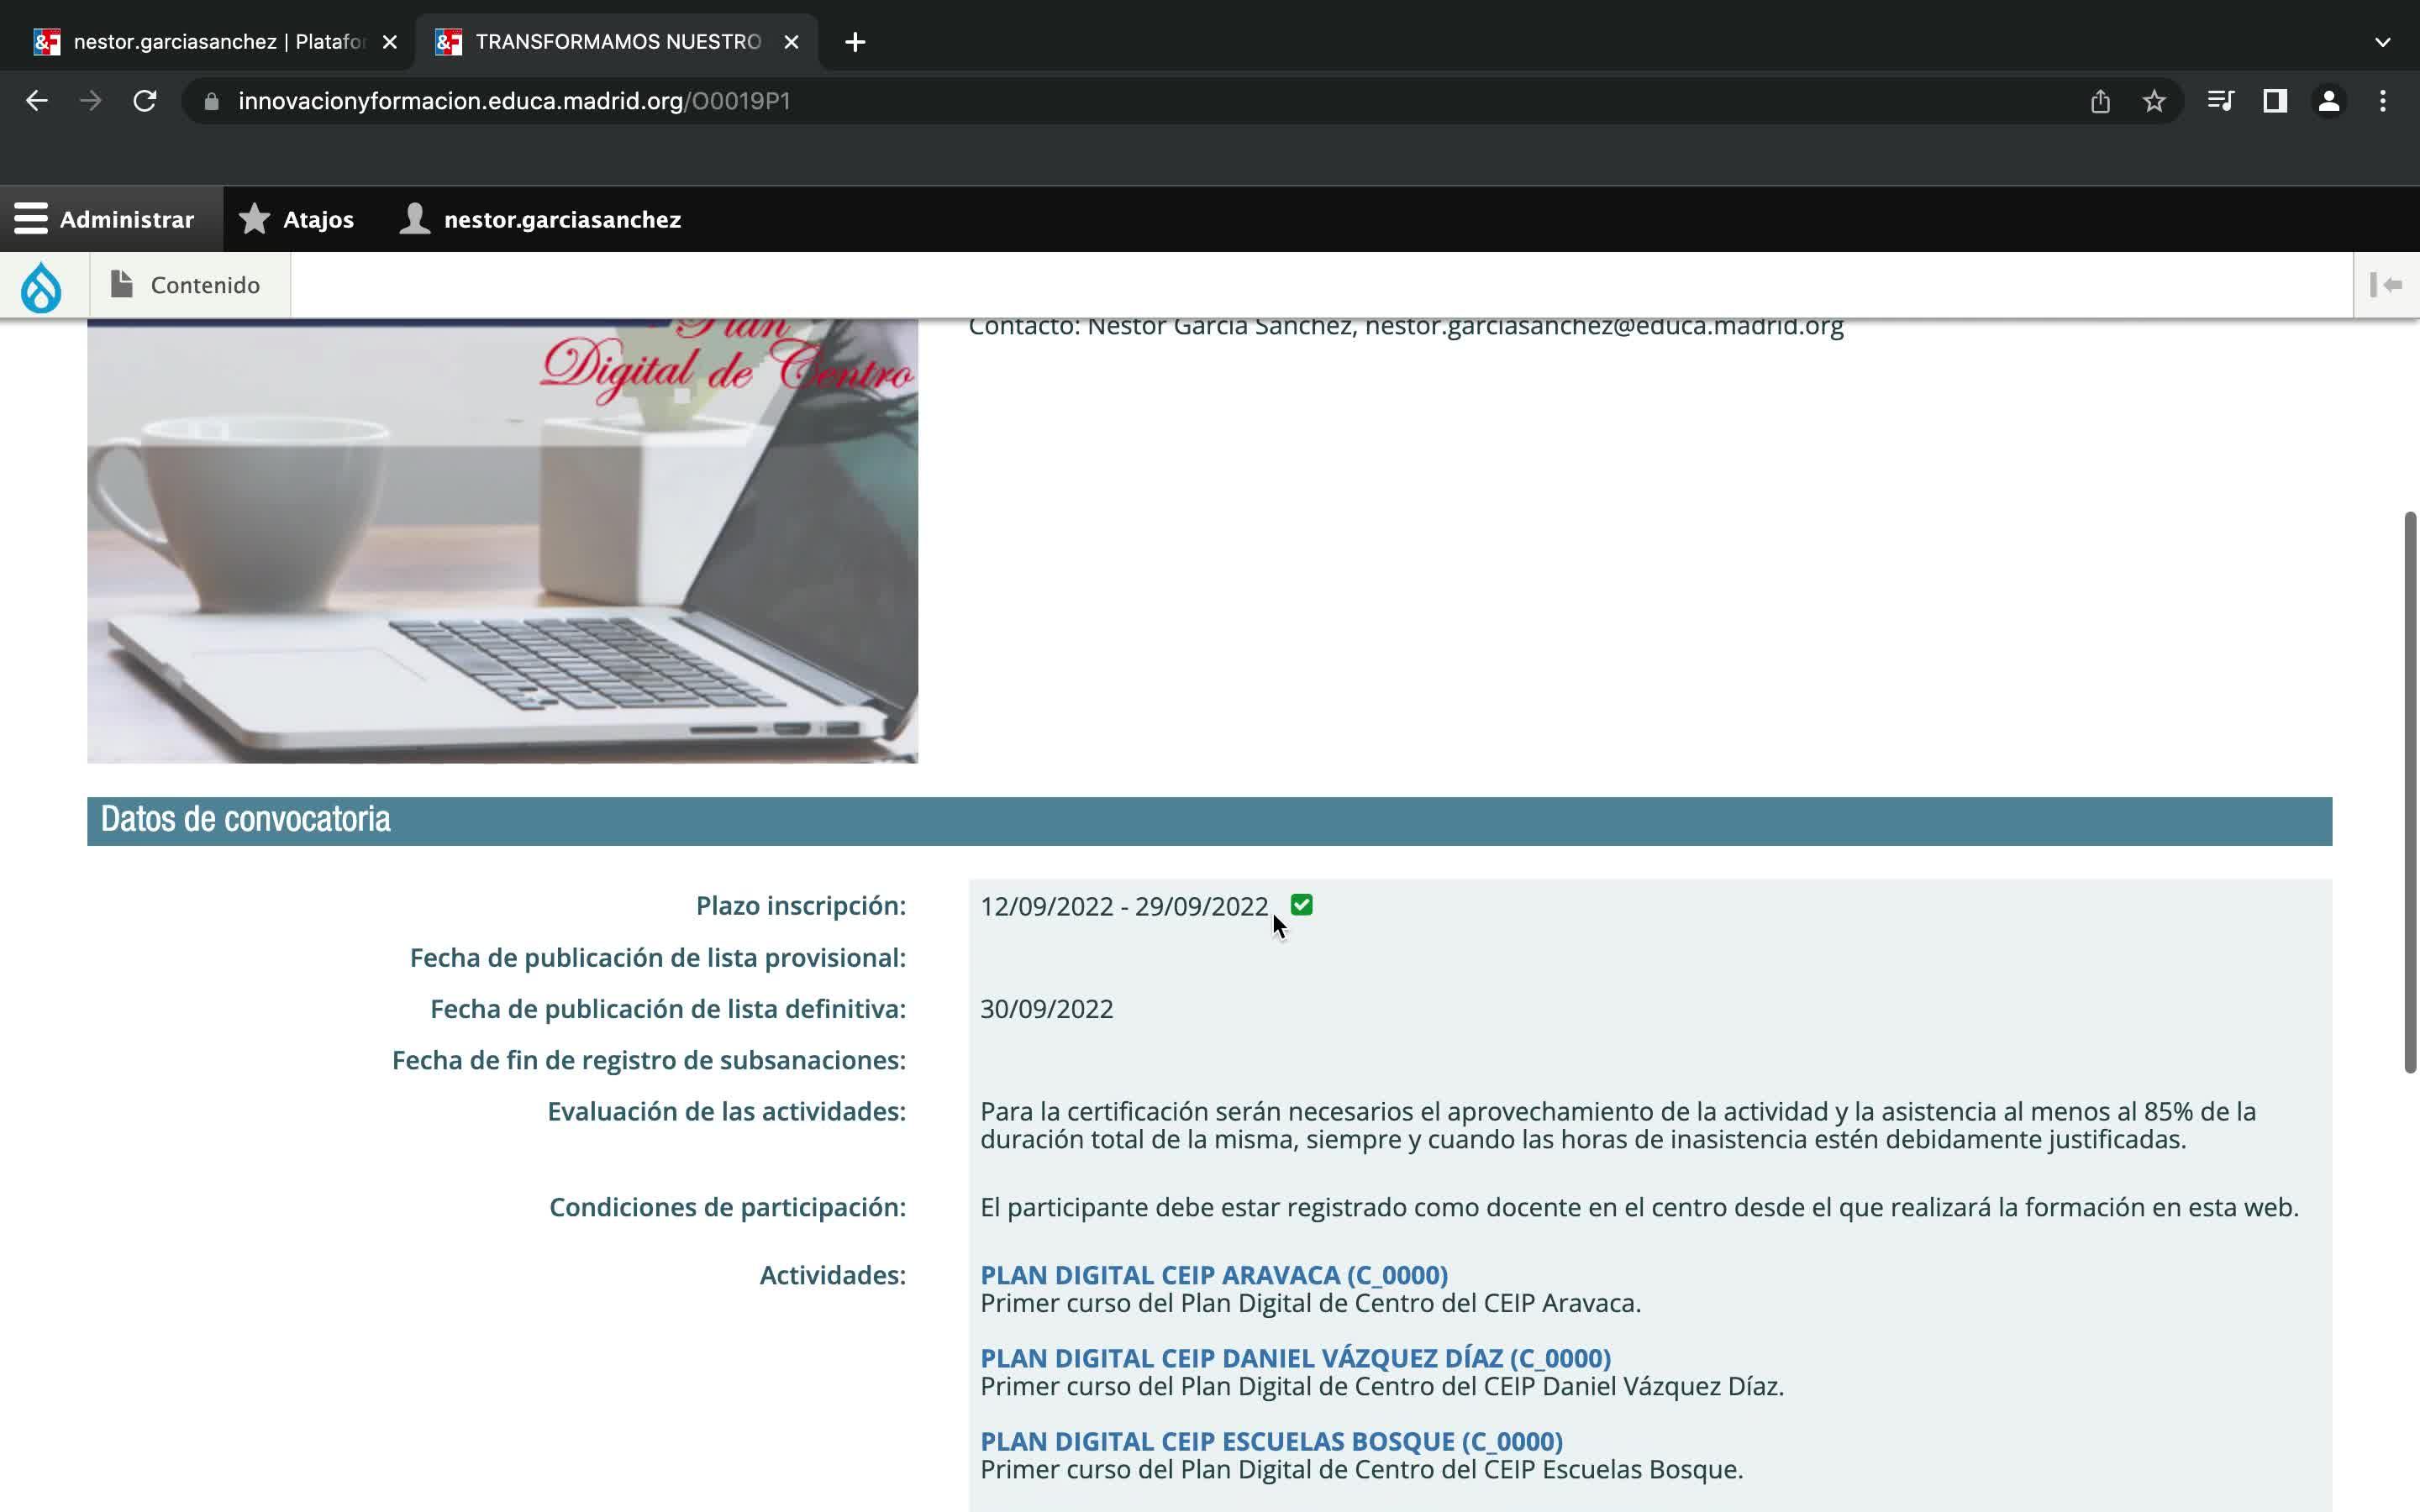Click green checkmark next to inscription dates
The width and height of the screenshot is (2420, 1512).
click(1301, 905)
